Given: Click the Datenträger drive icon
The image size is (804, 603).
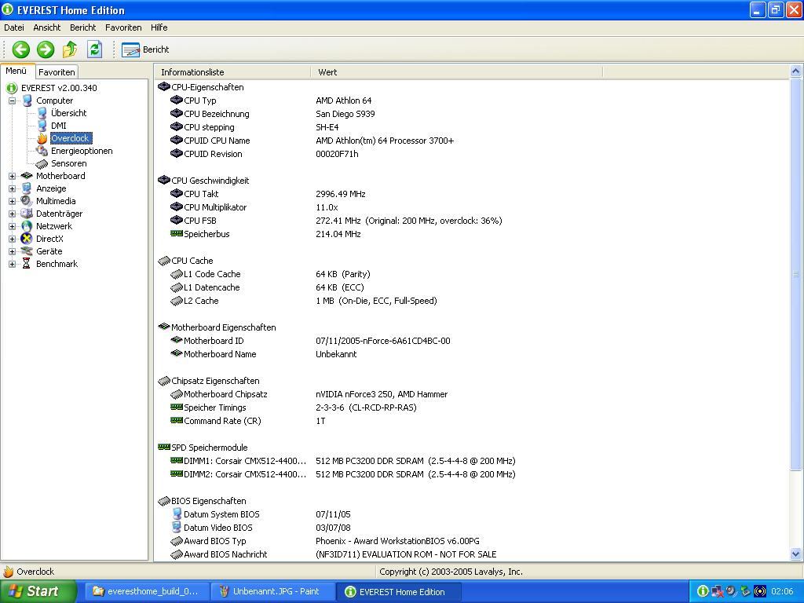Looking at the screenshot, I should [x=27, y=214].
